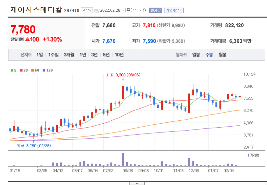This screenshot has width=267, height=185.
Task: Select the 5년 line chart tab
Action: (x=106, y=55)
